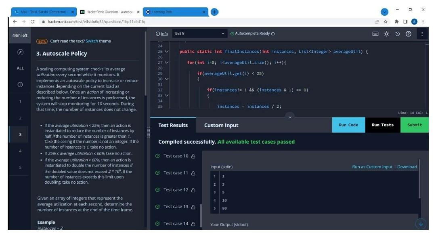Image resolution: width=436 pixels, height=241 pixels.
Task: Click the test case list scrollbar
Action: click(201, 216)
